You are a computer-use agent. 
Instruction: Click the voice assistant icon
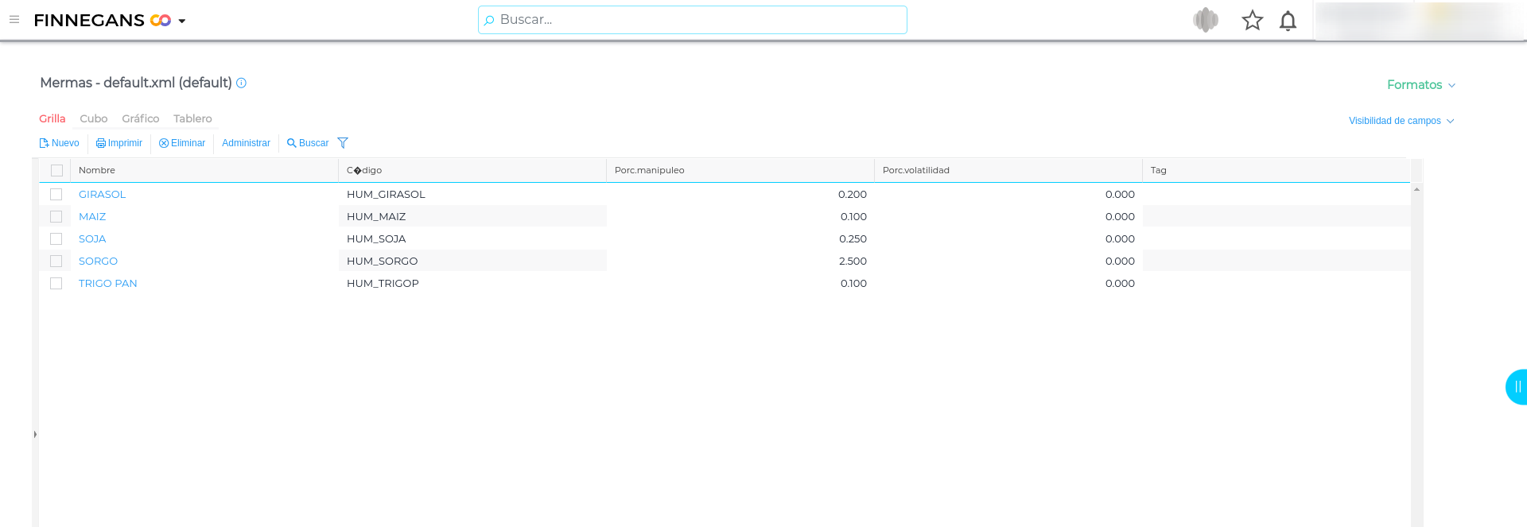[x=1206, y=20]
